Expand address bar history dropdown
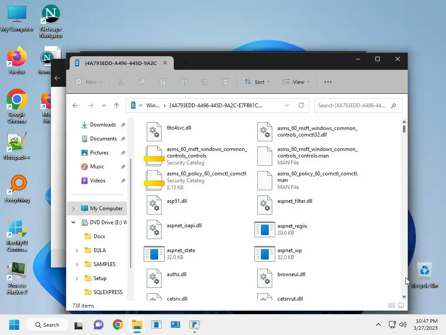 tap(287, 106)
